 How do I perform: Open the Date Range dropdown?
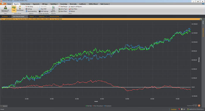(x=63, y=6)
